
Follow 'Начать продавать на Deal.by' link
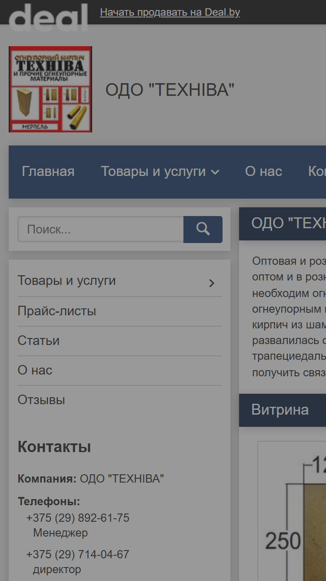(x=170, y=12)
